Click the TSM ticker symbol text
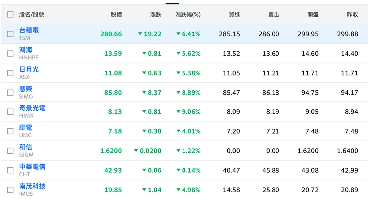The height and width of the screenshot is (199, 368). point(25,38)
